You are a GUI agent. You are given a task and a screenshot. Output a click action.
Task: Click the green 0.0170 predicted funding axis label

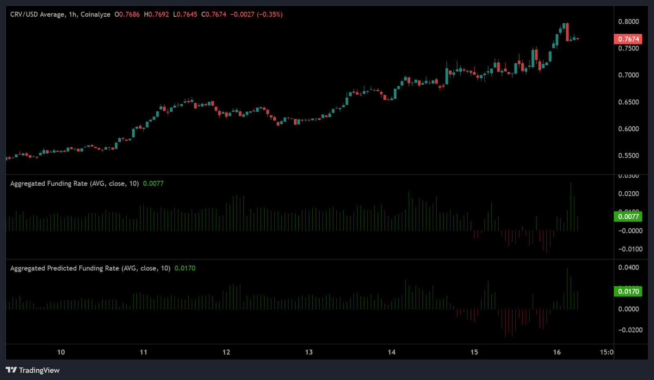point(628,292)
